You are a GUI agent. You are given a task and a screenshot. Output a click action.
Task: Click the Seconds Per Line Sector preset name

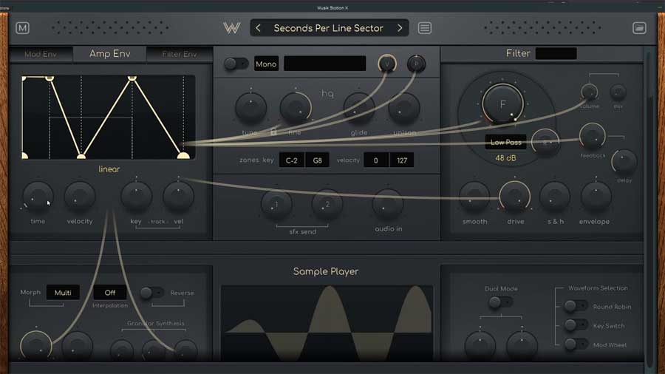[329, 28]
